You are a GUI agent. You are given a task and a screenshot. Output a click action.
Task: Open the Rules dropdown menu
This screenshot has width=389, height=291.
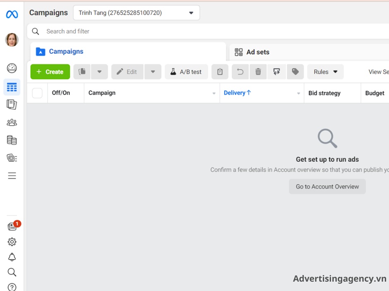[325, 72]
